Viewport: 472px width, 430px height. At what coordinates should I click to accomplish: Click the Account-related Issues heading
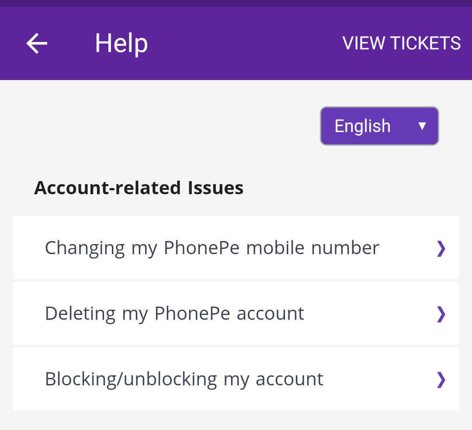coord(139,188)
